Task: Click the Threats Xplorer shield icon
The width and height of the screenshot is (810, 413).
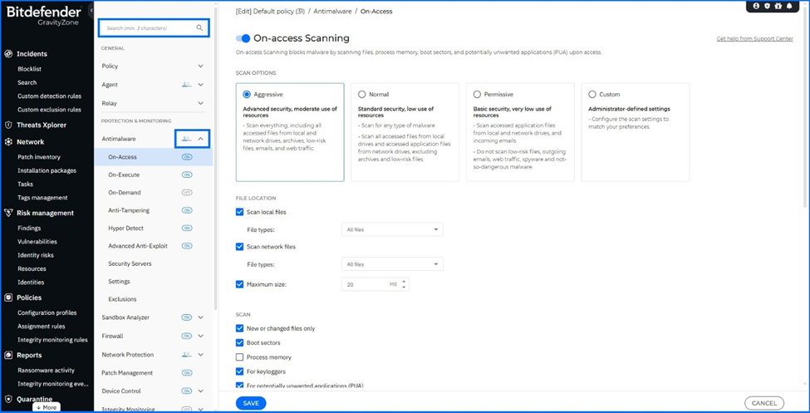Action: [8, 125]
